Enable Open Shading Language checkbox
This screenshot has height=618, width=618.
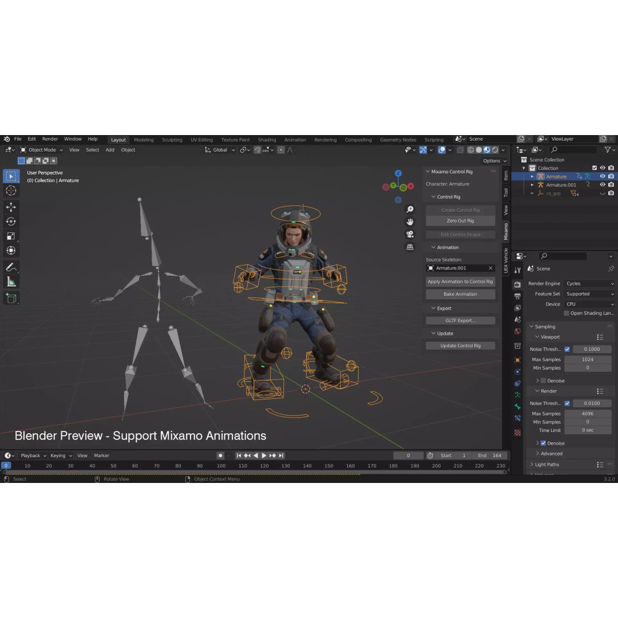566,314
